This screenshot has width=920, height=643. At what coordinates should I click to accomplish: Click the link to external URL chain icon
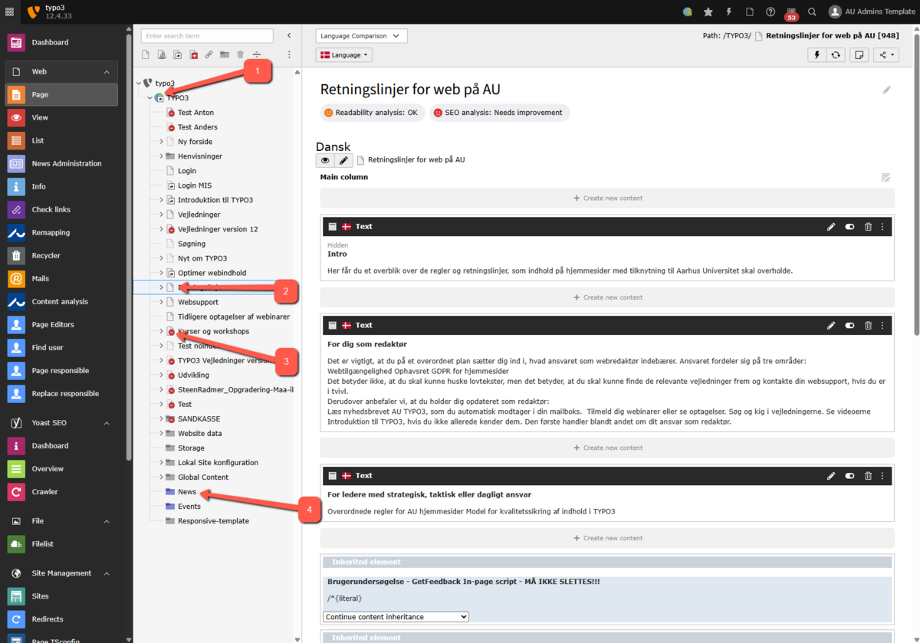coord(209,54)
